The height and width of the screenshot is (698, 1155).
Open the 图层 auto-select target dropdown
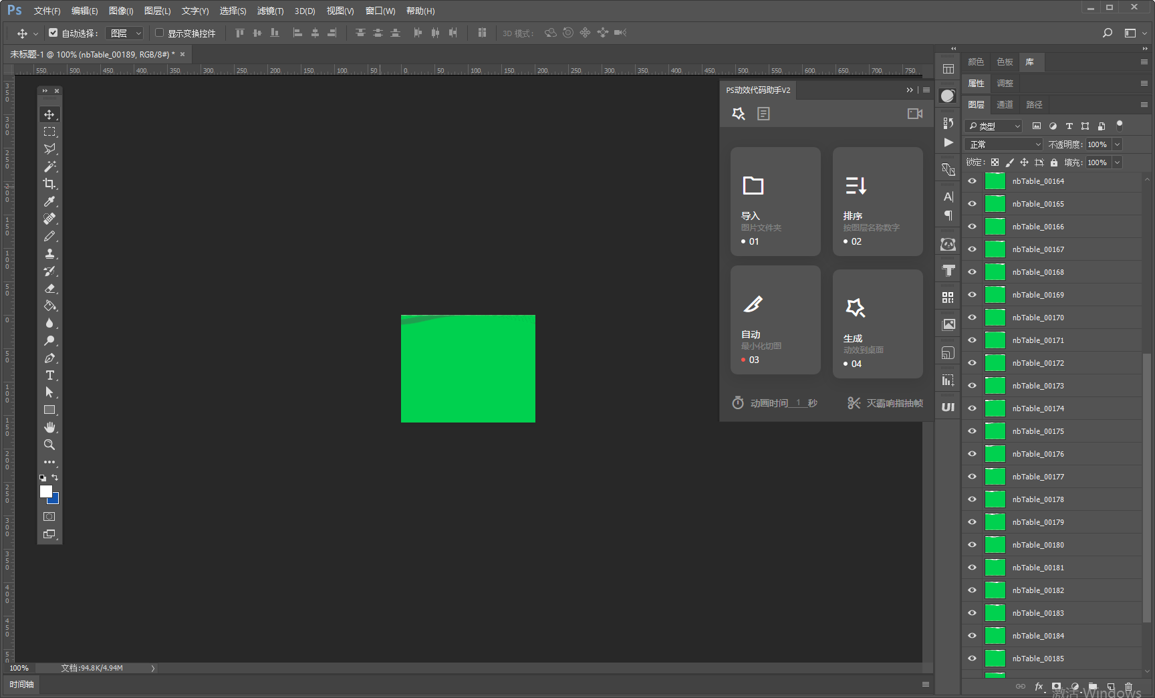coord(125,33)
